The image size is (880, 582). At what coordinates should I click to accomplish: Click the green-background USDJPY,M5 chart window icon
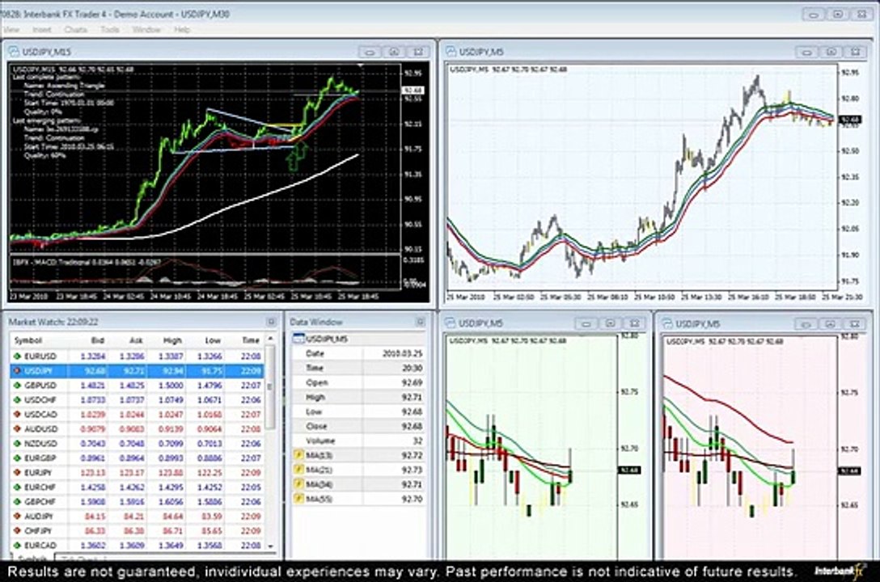450,323
